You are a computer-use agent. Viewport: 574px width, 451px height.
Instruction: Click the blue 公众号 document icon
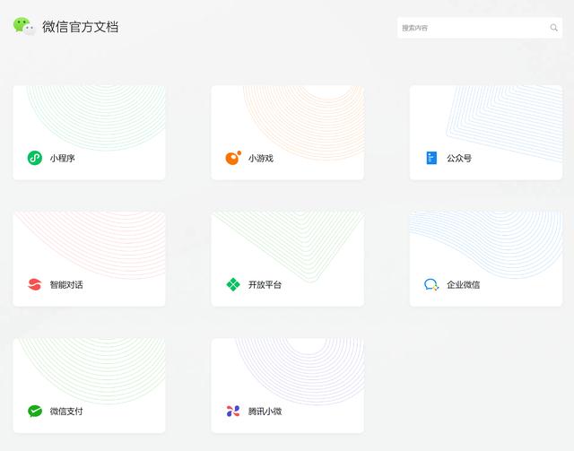point(431,158)
